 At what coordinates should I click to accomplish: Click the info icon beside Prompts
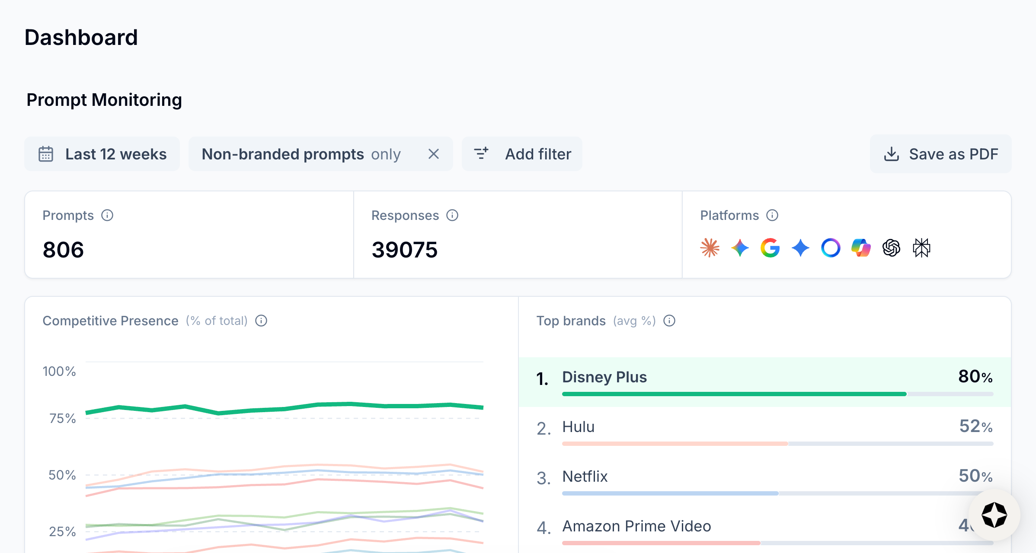coord(107,215)
